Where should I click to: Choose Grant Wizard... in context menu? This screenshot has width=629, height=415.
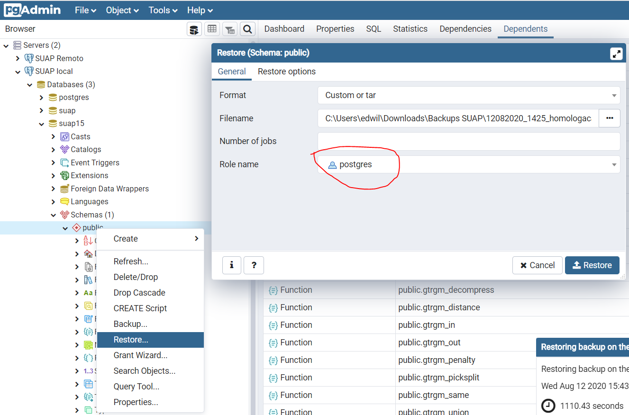pyautogui.click(x=150, y=355)
